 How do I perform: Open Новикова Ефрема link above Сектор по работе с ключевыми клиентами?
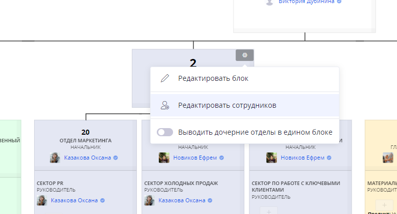302,158
